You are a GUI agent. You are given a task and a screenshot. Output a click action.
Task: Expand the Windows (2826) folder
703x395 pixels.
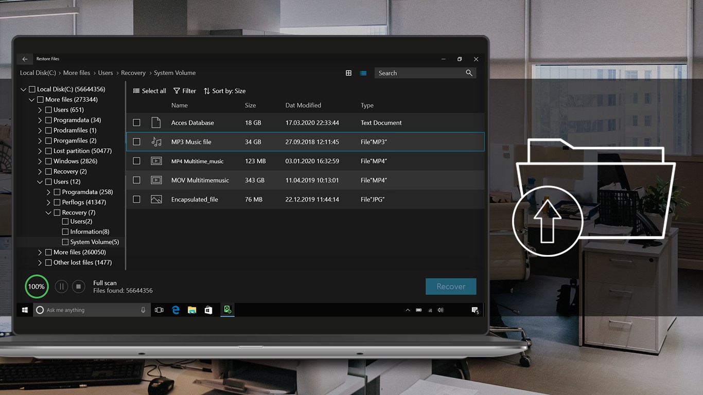click(40, 161)
